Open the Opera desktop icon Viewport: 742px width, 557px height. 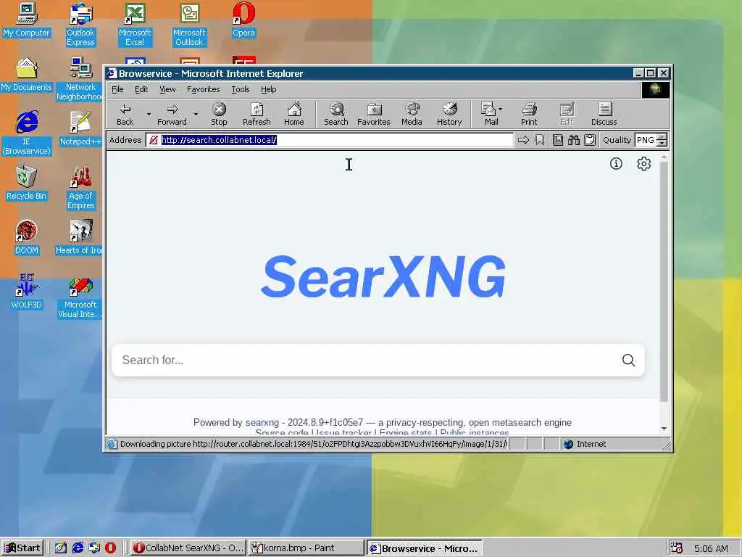click(x=243, y=20)
